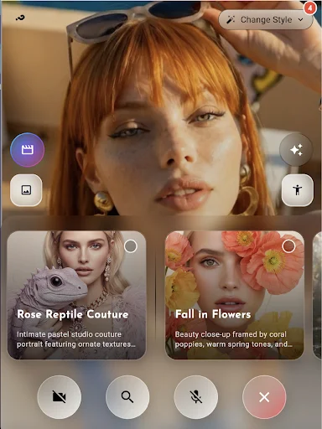Click the person pose button
The height and width of the screenshot is (429, 322).
(x=298, y=190)
